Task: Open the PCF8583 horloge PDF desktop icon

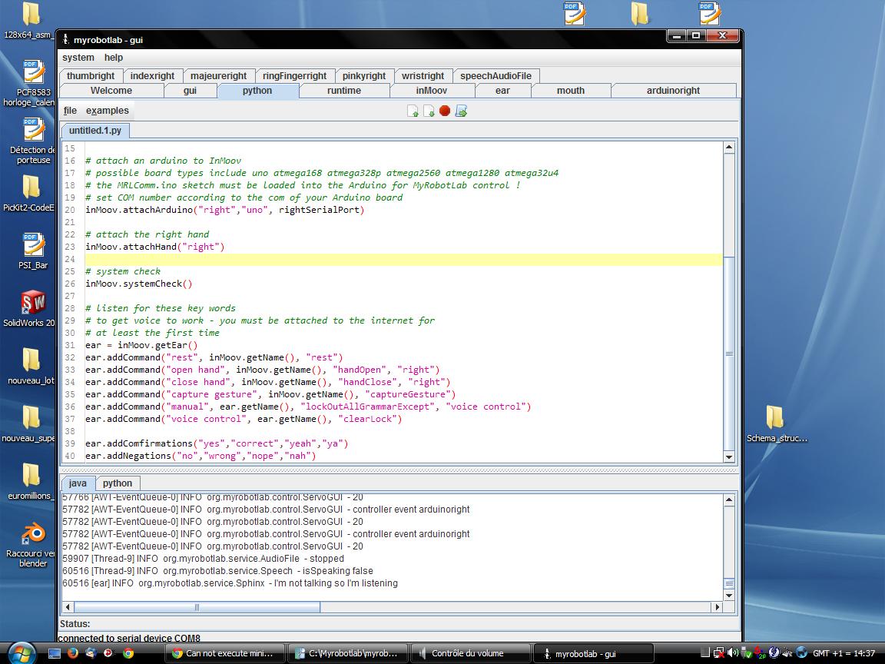Action: [x=33, y=83]
